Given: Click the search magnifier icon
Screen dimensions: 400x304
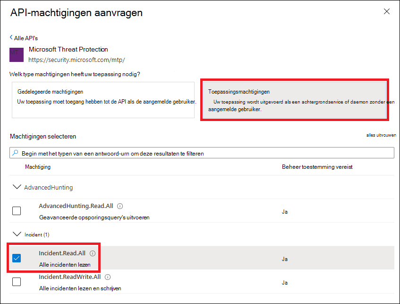Looking at the screenshot, I should 15,153.
